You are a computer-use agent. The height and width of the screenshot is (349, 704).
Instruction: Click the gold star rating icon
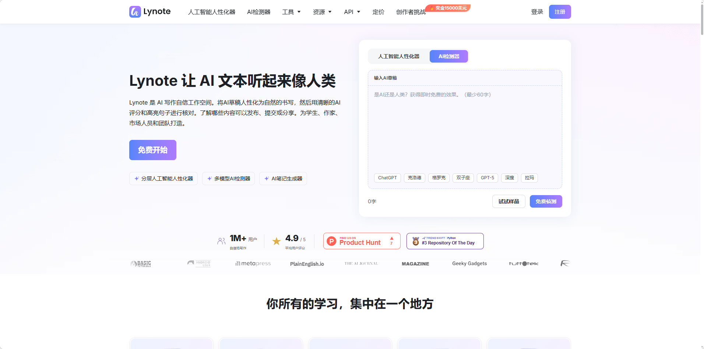click(277, 242)
